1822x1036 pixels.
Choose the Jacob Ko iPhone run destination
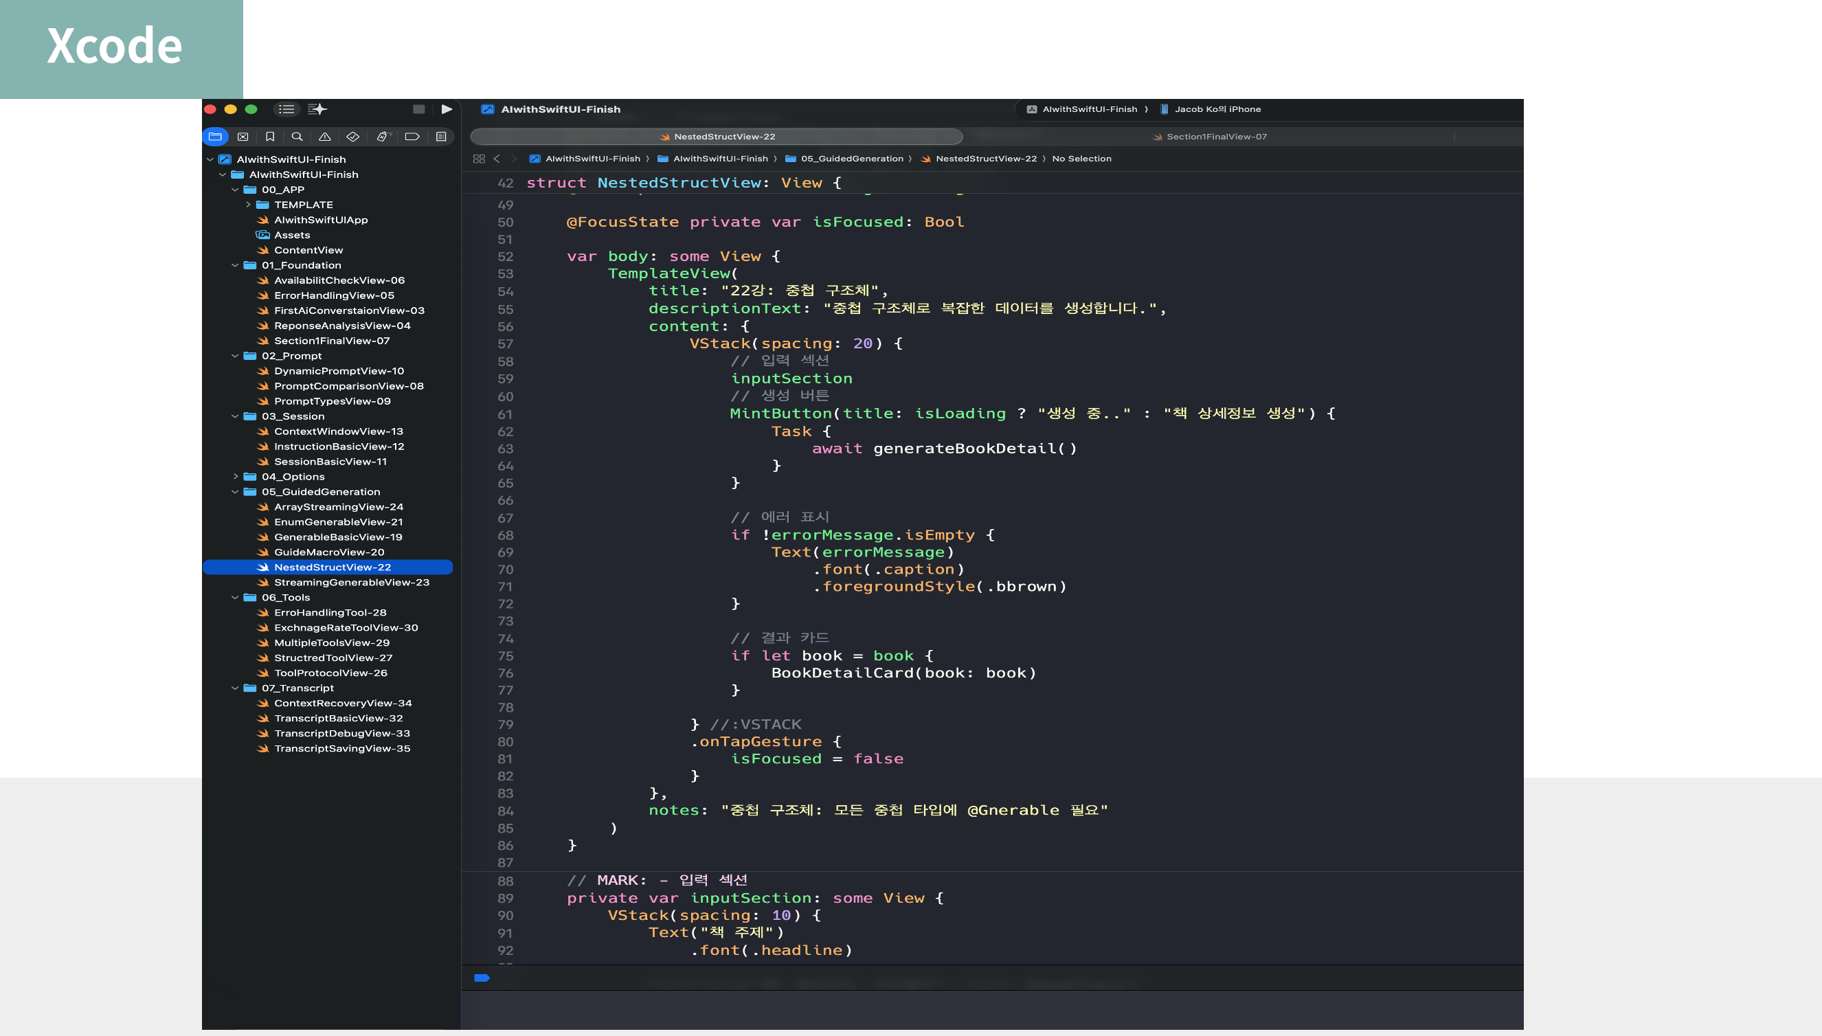(x=1211, y=109)
